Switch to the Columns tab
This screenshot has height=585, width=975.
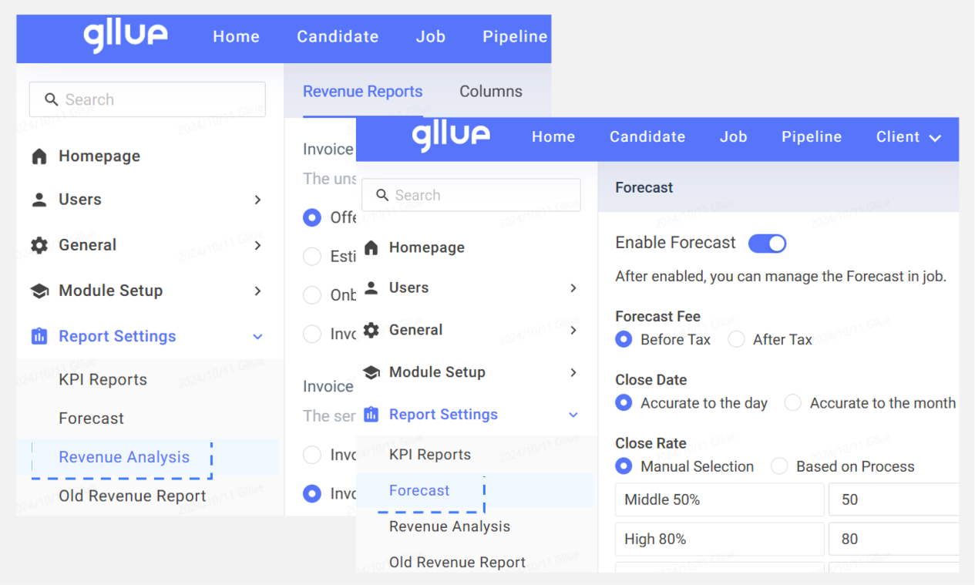[x=491, y=91]
